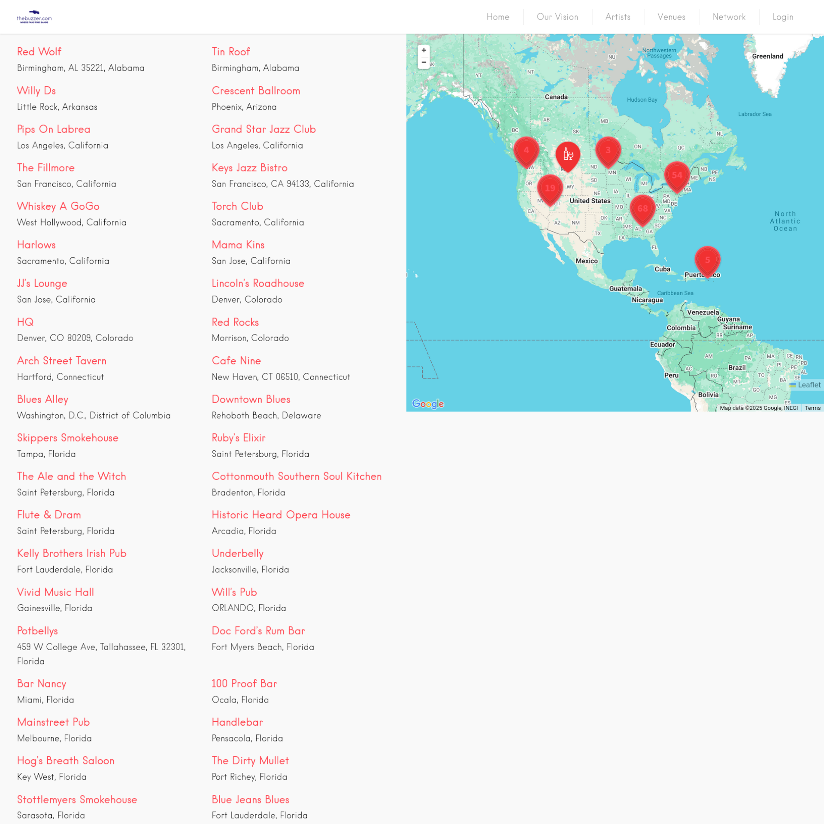
Task: View the Downtown Blues venue
Action: (251, 400)
